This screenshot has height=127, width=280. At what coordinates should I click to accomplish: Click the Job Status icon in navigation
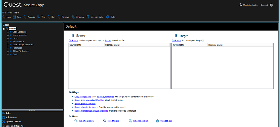coord(3,117)
